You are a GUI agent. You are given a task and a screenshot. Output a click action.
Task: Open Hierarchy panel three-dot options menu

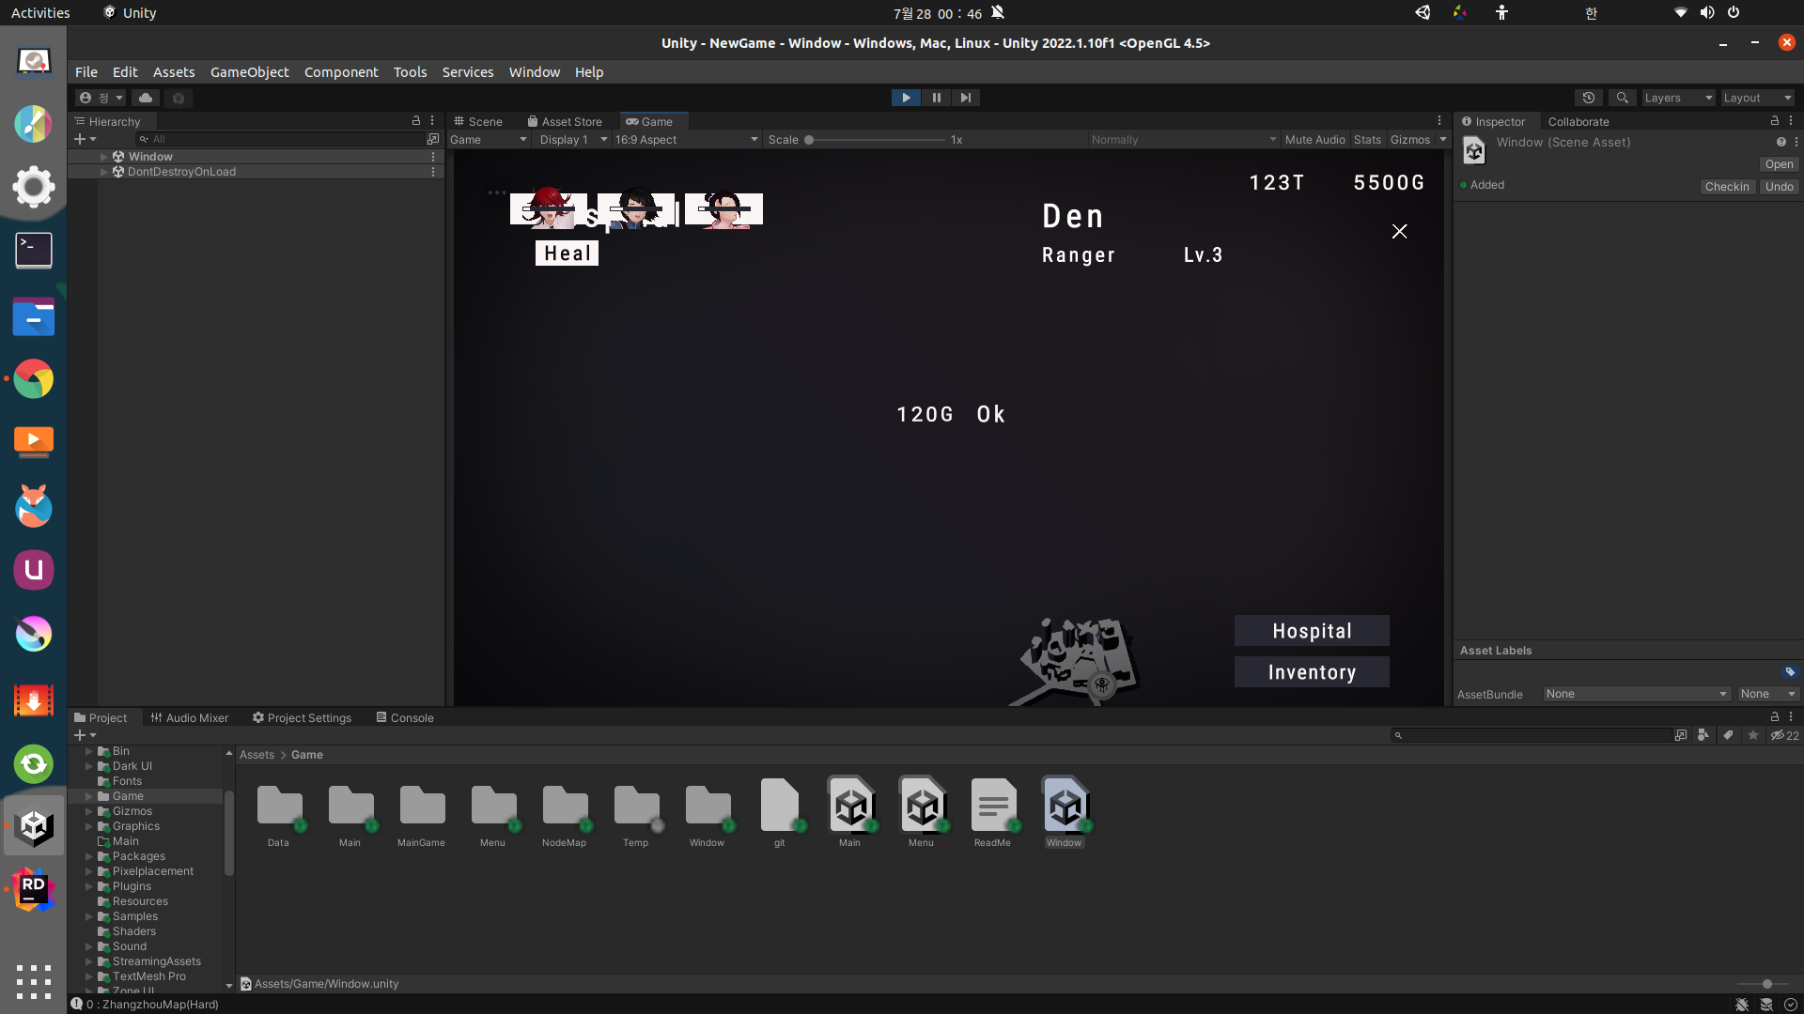[432, 121]
